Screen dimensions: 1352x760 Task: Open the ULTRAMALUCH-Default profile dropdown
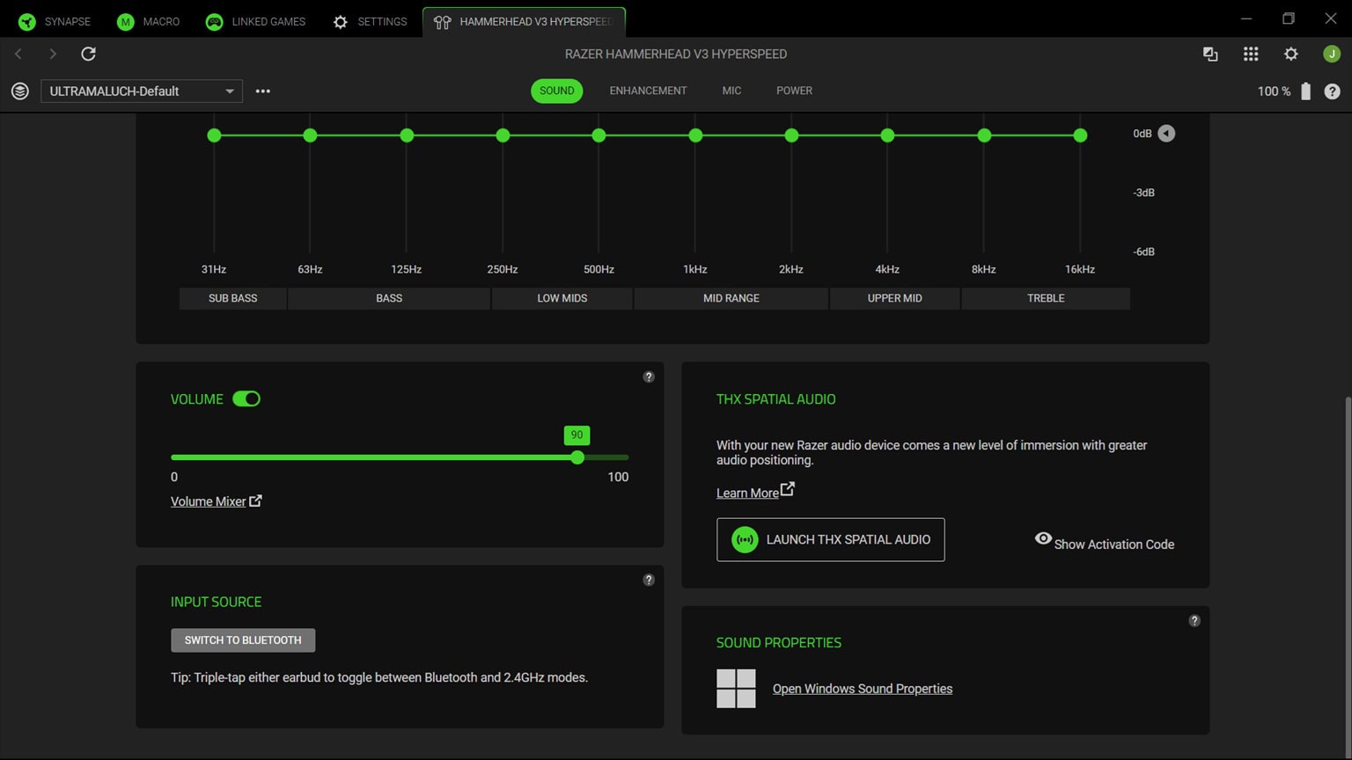pyautogui.click(x=142, y=91)
